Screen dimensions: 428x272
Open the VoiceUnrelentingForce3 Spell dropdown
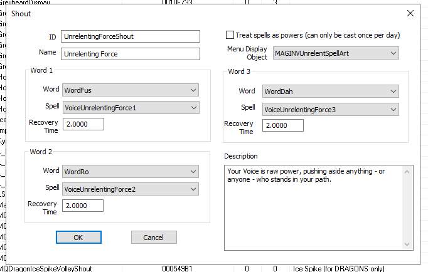(330, 110)
